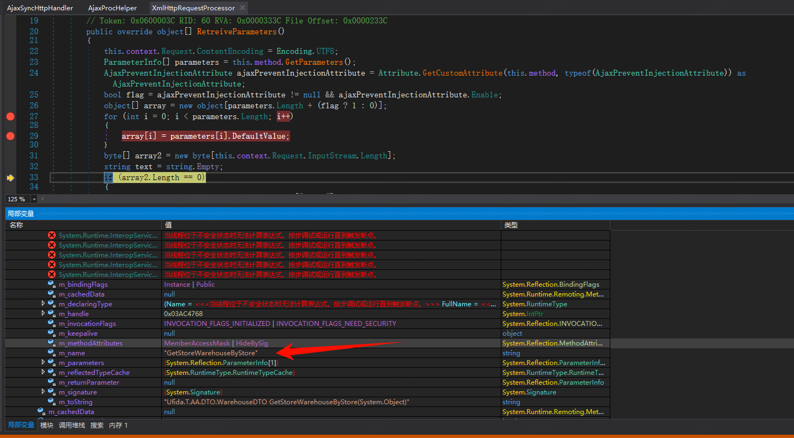The width and height of the screenshot is (794, 438).
Task: Click the RetreiveParameters method name
Action: click(237, 32)
